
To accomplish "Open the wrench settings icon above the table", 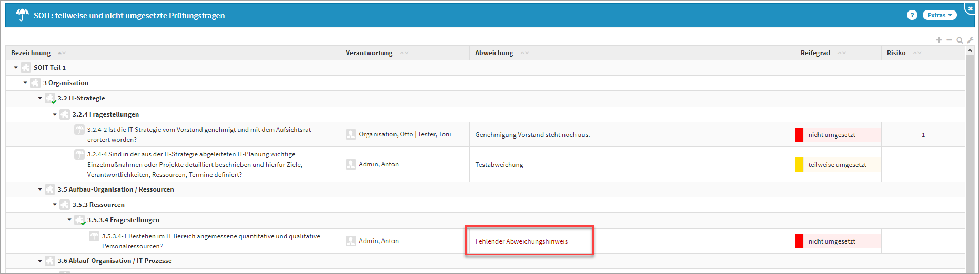I will pyautogui.click(x=970, y=40).
